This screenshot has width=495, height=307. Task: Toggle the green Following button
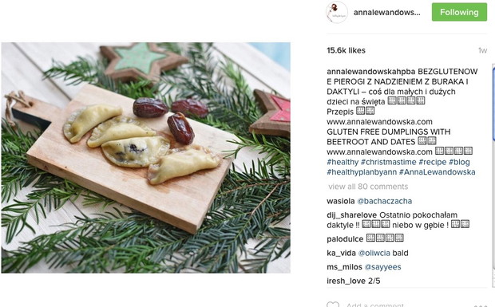tap(459, 12)
